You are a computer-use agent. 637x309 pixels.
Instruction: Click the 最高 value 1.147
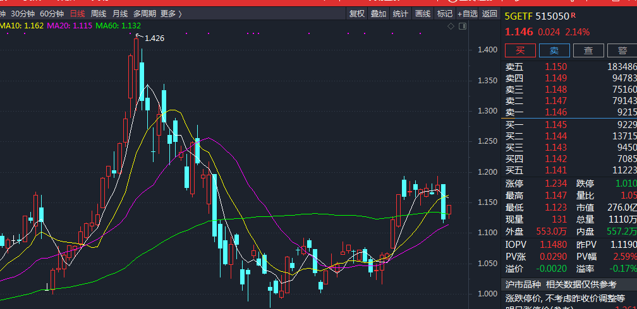(555, 196)
